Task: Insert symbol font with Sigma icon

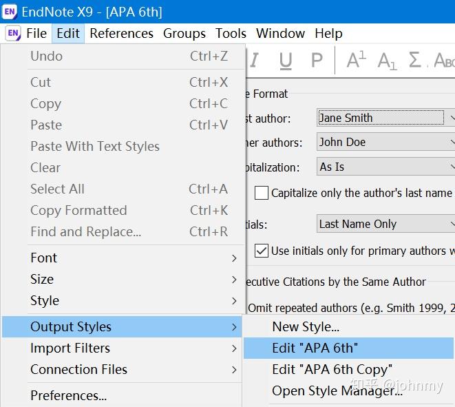Action: [x=414, y=59]
